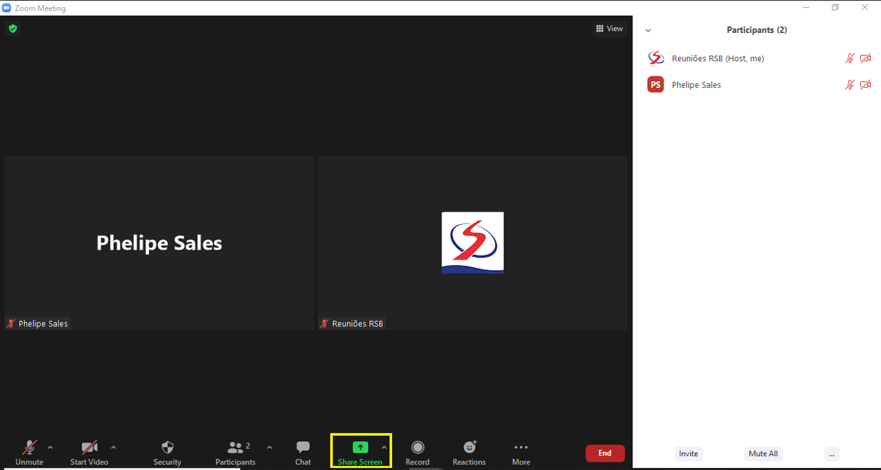Open the More options ellipsis
The image size is (881, 470).
point(520,448)
